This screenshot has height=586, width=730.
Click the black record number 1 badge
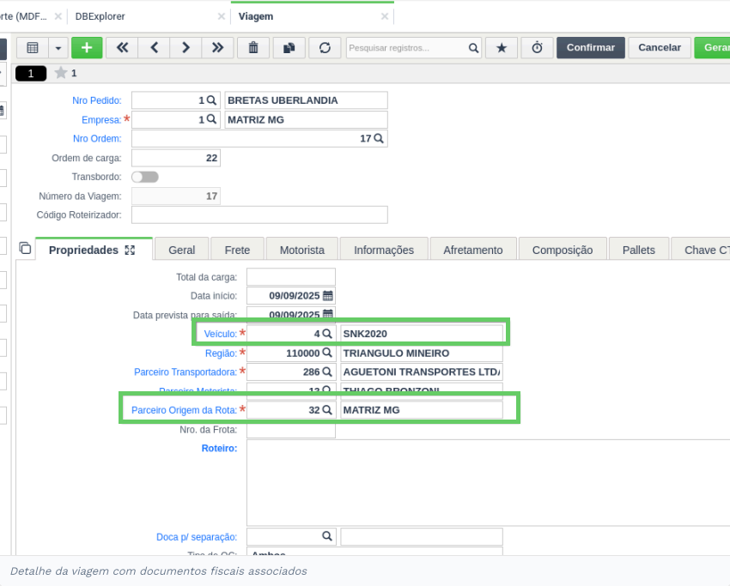tap(31, 74)
